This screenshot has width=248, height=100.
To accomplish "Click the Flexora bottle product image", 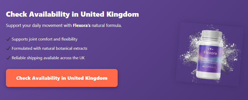I will 209,54.
